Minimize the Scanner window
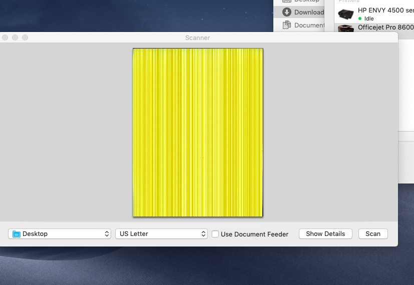Viewport: 414px width, 285px height. (15, 37)
